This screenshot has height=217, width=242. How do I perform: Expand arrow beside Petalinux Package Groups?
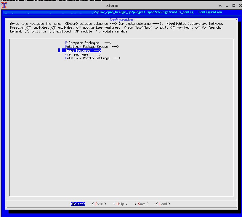[115, 47]
